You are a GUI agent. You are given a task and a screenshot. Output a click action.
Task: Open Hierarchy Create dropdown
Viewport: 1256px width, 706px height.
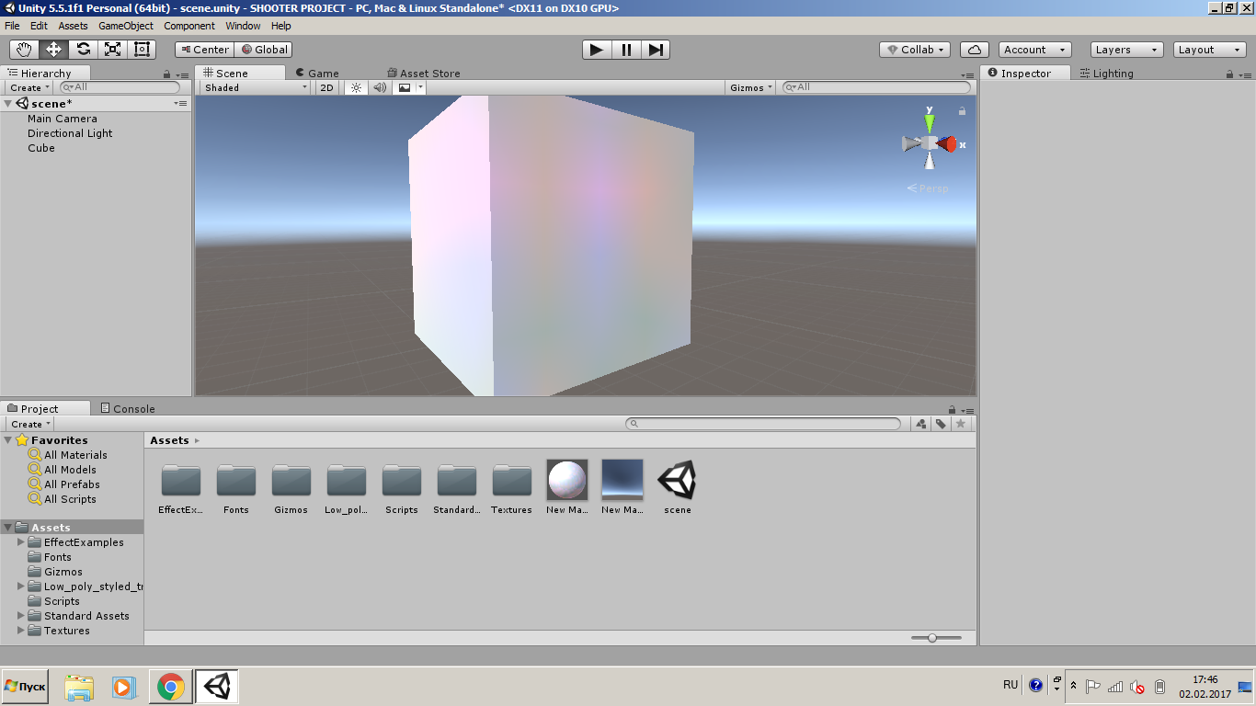(30, 87)
